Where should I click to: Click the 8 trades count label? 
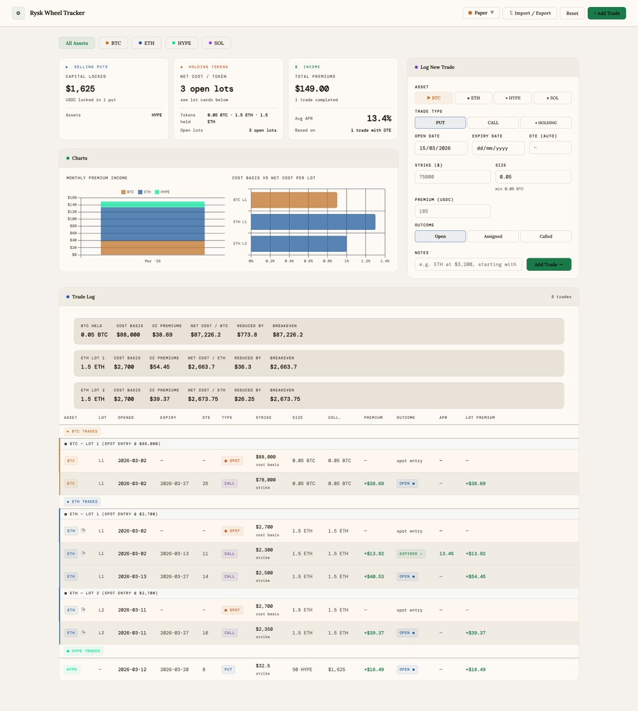(x=561, y=297)
